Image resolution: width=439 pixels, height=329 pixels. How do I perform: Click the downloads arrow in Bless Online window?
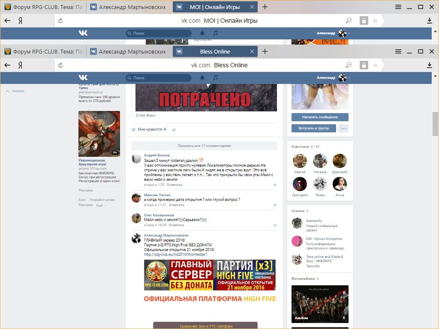[x=430, y=65]
